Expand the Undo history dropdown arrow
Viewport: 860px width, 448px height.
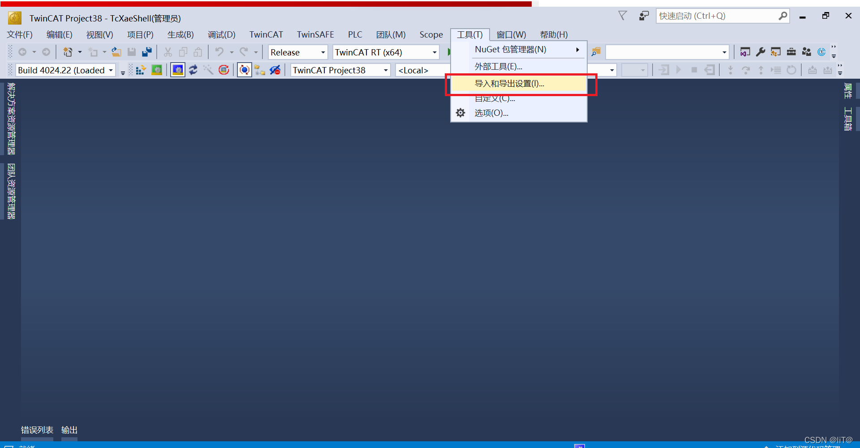(x=232, y=52)
